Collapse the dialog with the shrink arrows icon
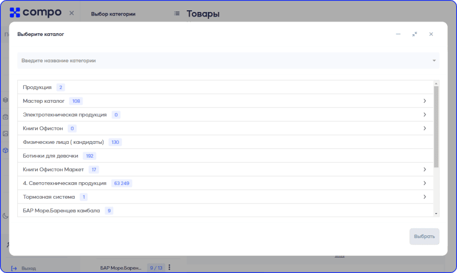Screen dimensions: 457x273 (415, 34)
